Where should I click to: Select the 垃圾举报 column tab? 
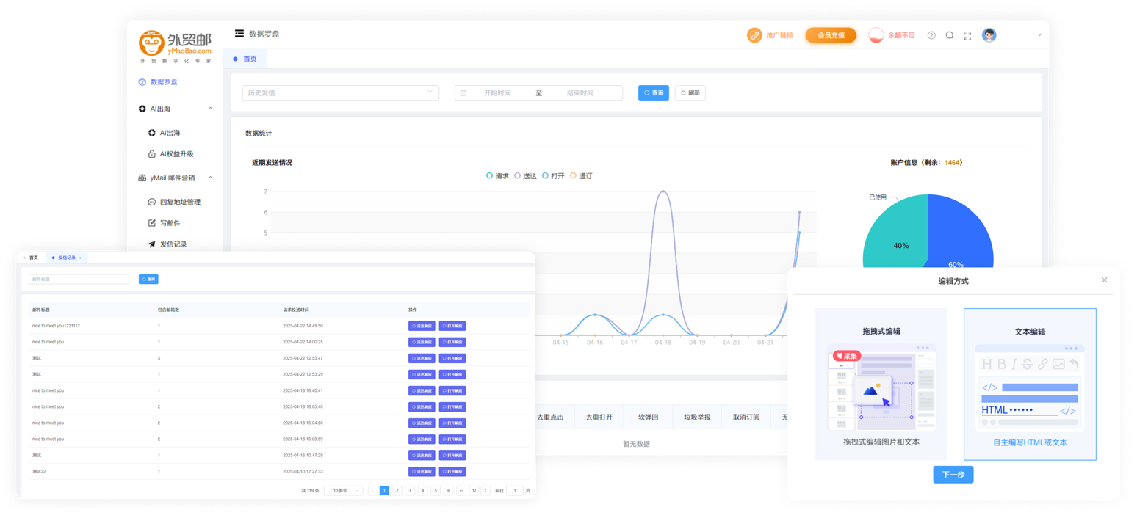tap(697, 417)
